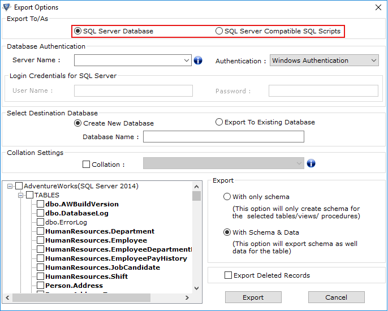Screen dimensions: 388x311
Task: Click the Server Name info icon
Action: [x=198, y=61]
